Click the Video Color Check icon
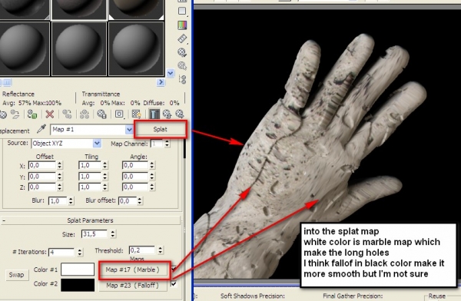Viewport: 461px width, 301px height. (x=182, y=25)
